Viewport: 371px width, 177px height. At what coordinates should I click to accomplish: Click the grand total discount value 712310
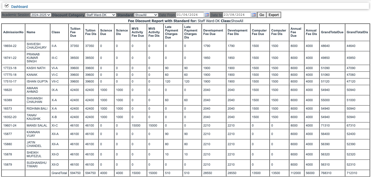tap(352, 173)
